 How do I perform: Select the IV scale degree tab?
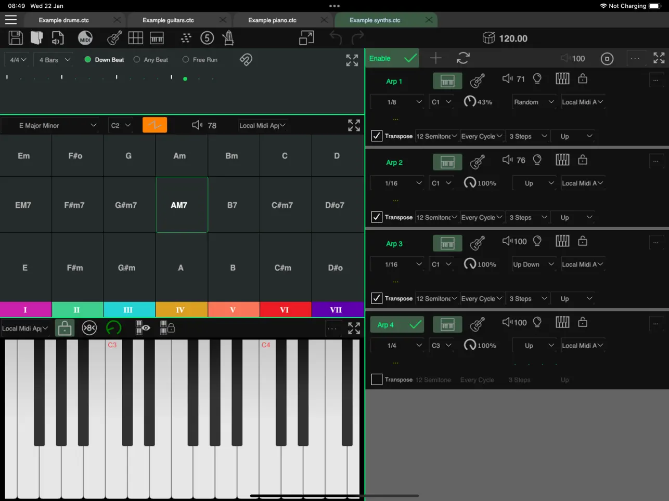tap(182, 310)
